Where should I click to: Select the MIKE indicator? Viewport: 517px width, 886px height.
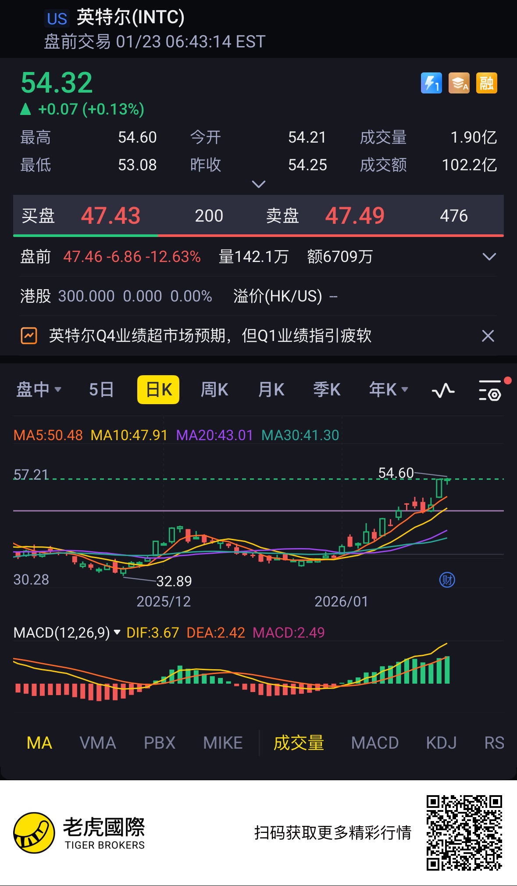223,743
